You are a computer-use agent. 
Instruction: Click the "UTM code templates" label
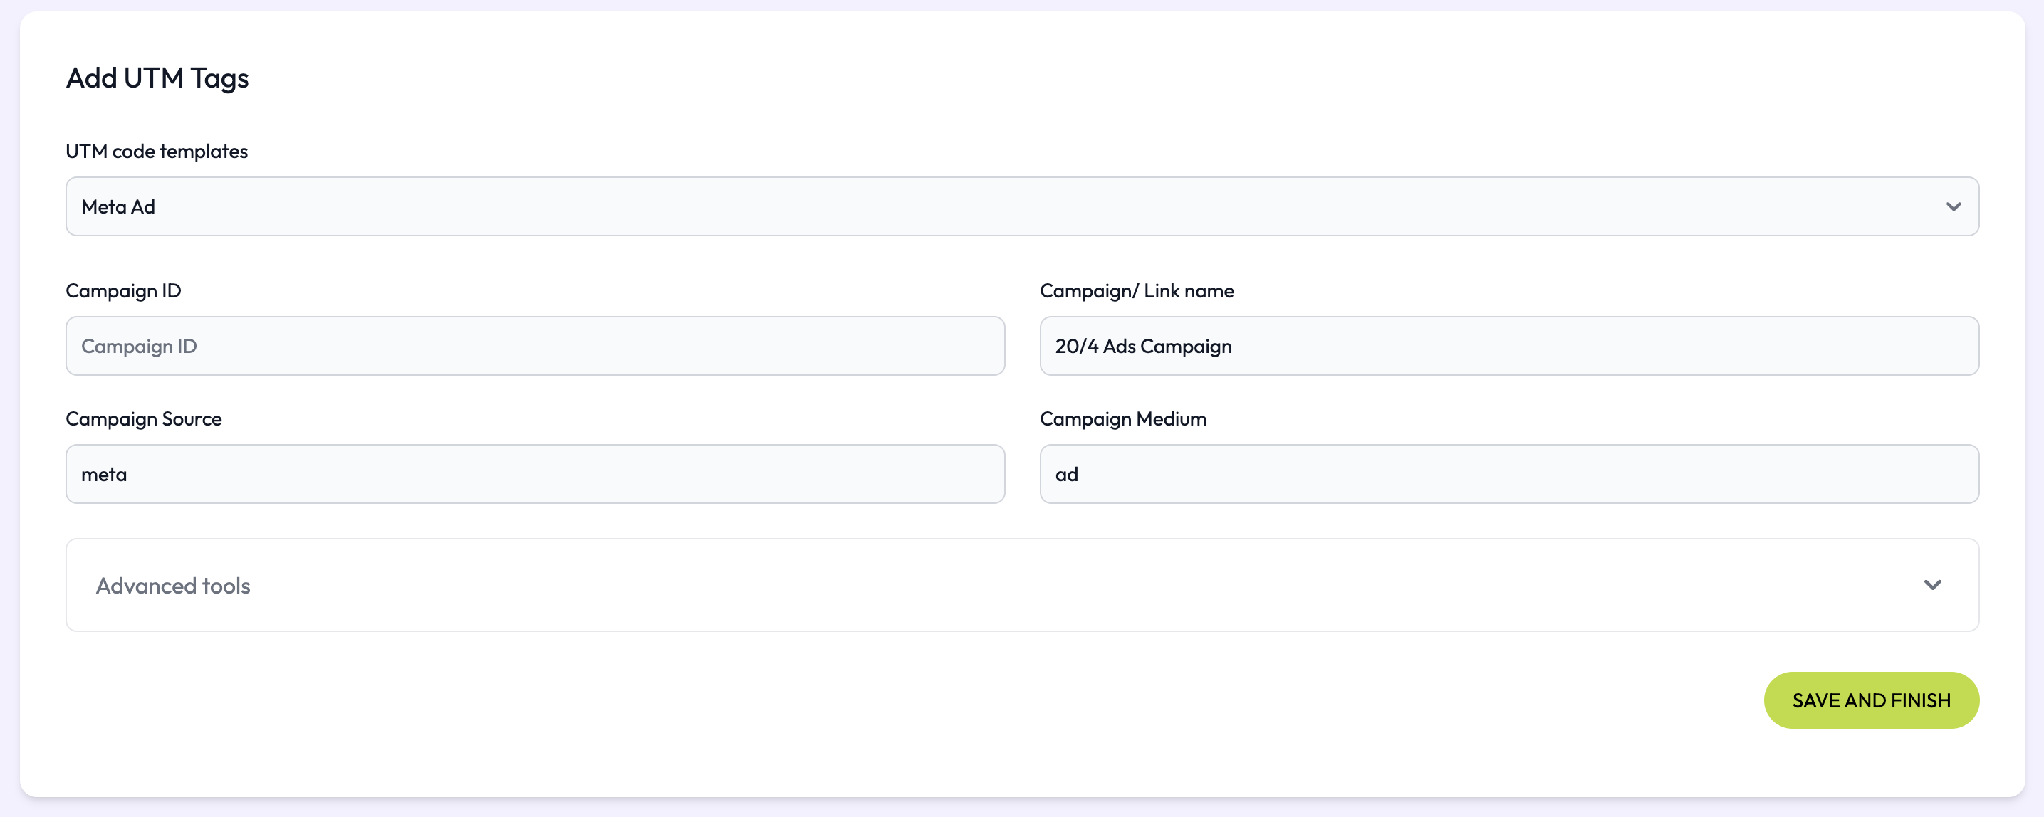(x=156, y=152)
